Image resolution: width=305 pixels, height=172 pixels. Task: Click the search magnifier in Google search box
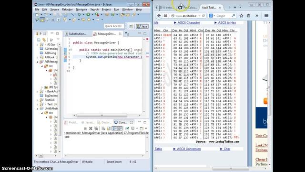pyautogui.click(x=234, y=16)
